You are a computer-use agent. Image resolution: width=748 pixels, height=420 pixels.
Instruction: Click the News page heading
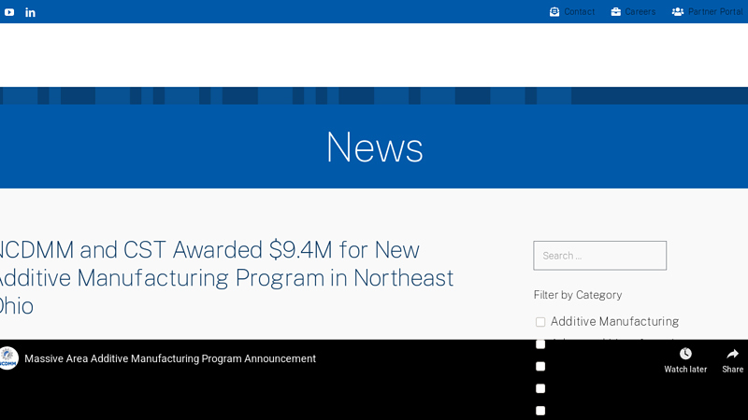[375, 147]
